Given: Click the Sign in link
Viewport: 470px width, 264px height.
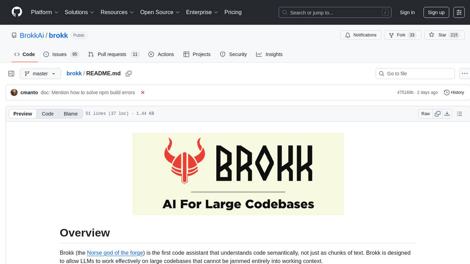Looking at the screenshot, I should pos(407,12).
